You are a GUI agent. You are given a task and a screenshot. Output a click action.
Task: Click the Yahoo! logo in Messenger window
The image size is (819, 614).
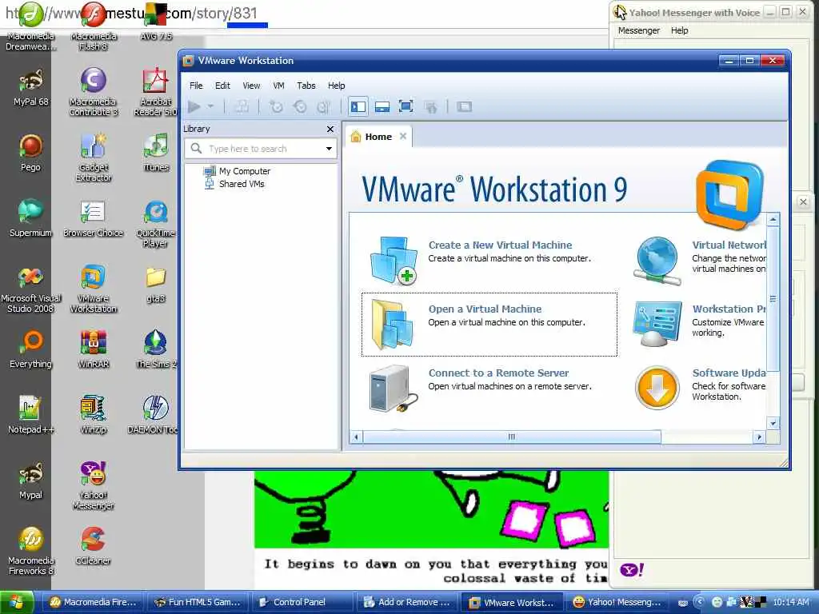632,569
